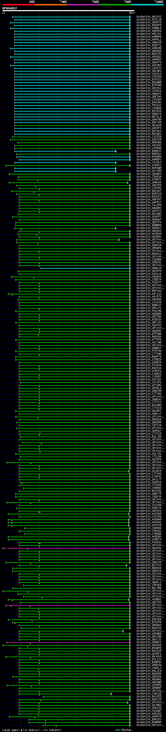The height and width of the screenshot is (732, 166).
Task: Open the UniRef100_B0ECZ5 entry
Action: pos(149,699)
